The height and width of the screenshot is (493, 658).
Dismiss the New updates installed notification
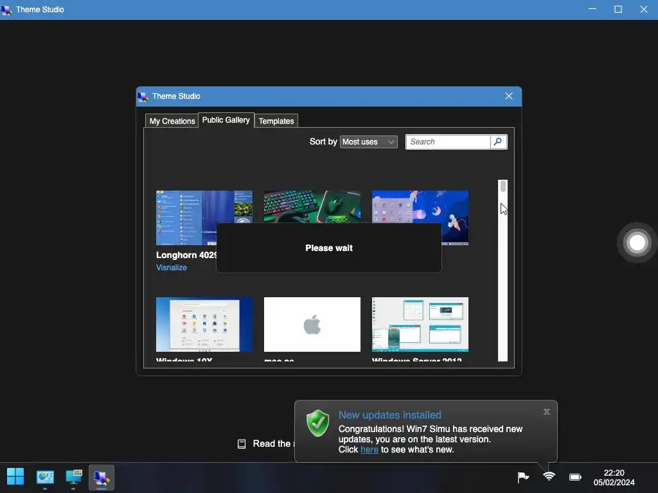[x=546, y=411]
